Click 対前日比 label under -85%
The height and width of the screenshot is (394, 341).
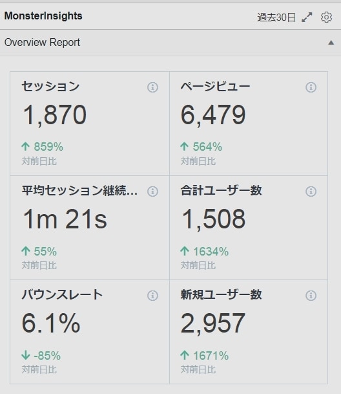[x=39, y=369]
